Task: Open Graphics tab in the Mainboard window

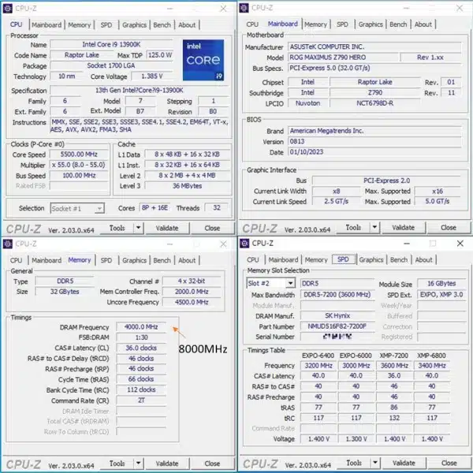Action: [371, 24]
